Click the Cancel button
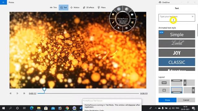 [x=186, y=100]
